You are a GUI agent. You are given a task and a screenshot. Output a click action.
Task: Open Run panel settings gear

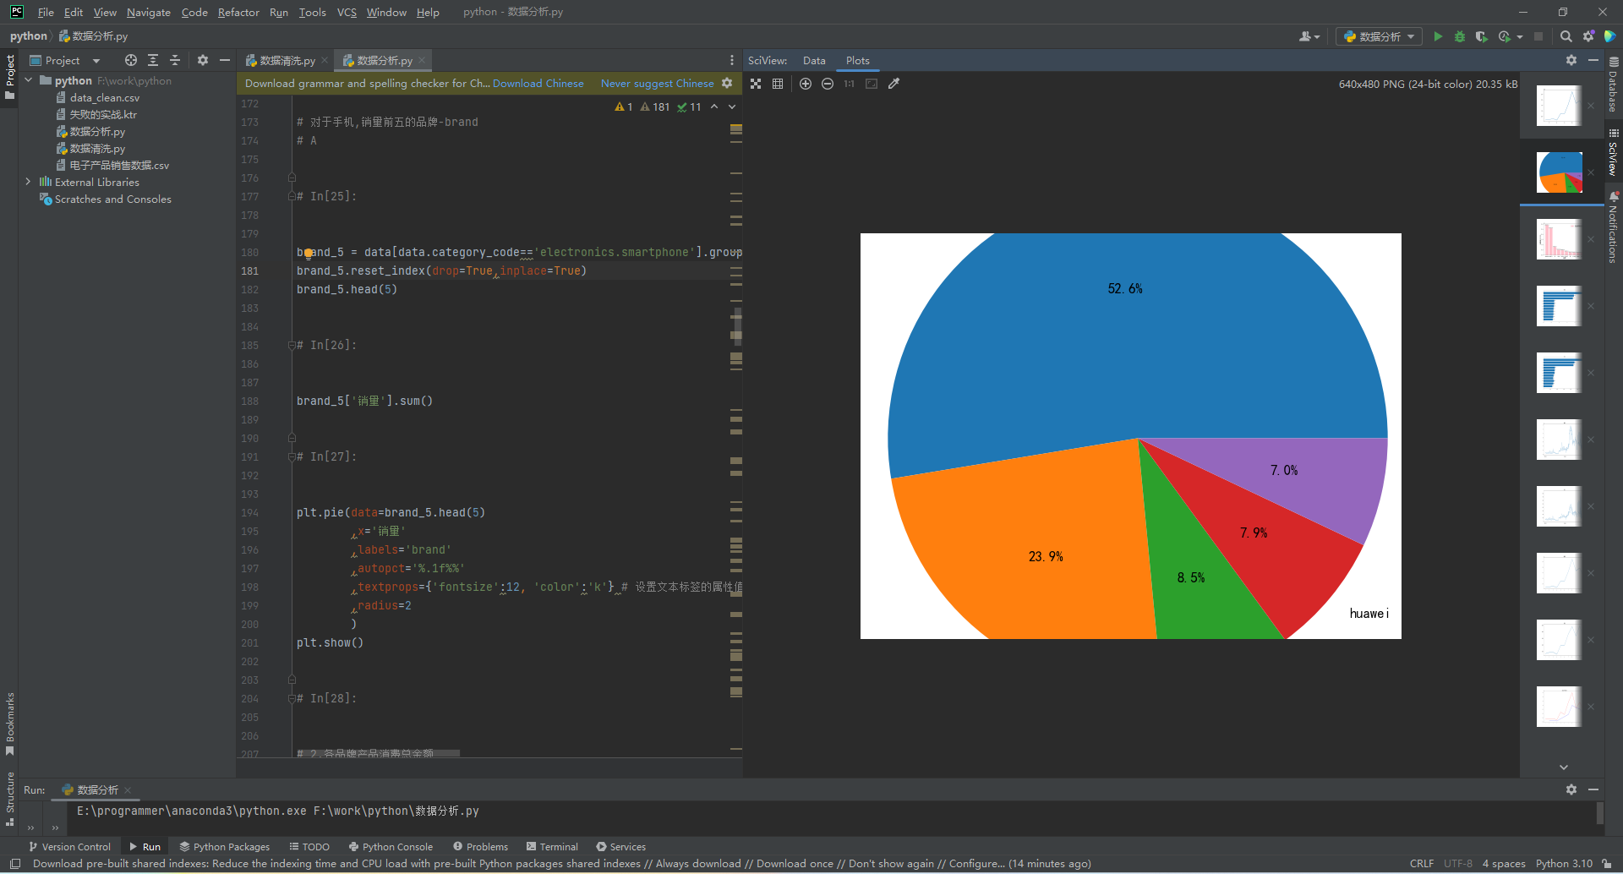[1571, 789]
